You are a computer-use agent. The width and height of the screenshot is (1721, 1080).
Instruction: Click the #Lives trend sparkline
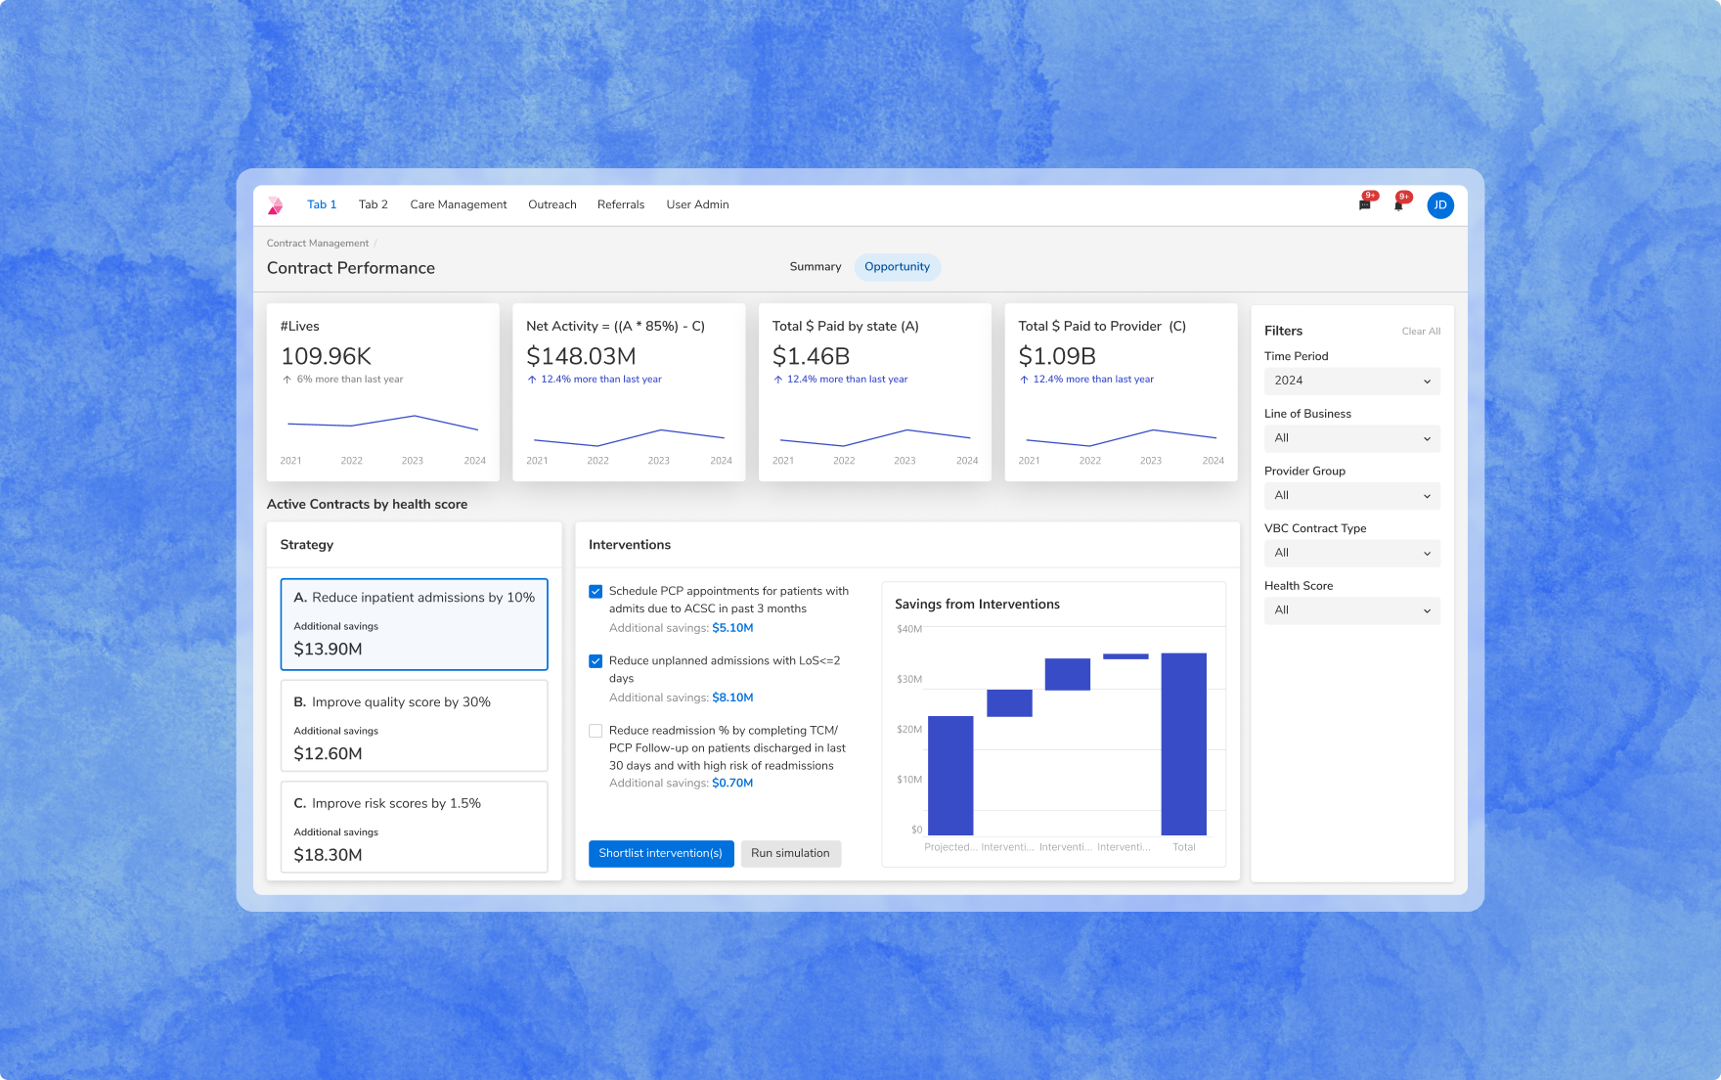click(x=383, y=423)
